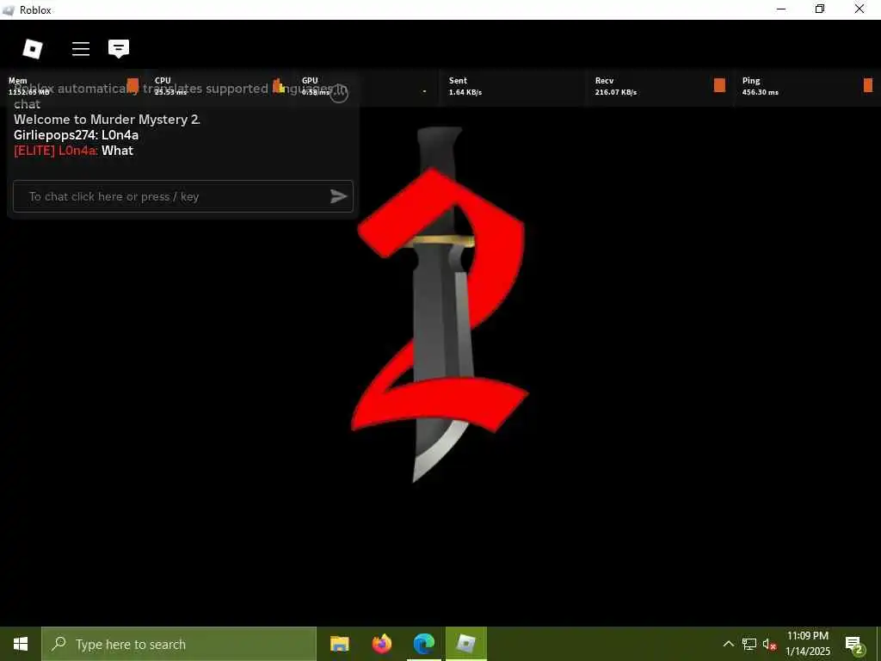Launch Firefox from taskbar

[x=381, y=644]
